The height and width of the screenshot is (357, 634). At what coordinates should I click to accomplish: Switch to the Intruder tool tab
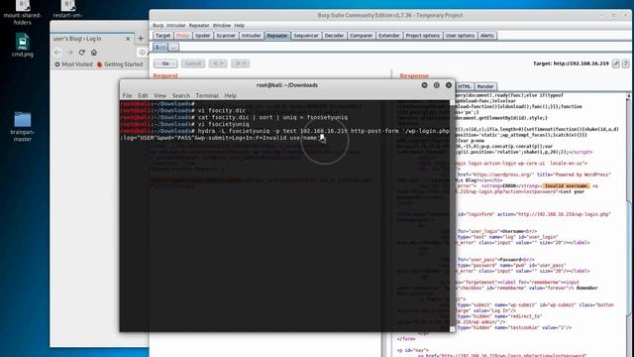point(251,36)
